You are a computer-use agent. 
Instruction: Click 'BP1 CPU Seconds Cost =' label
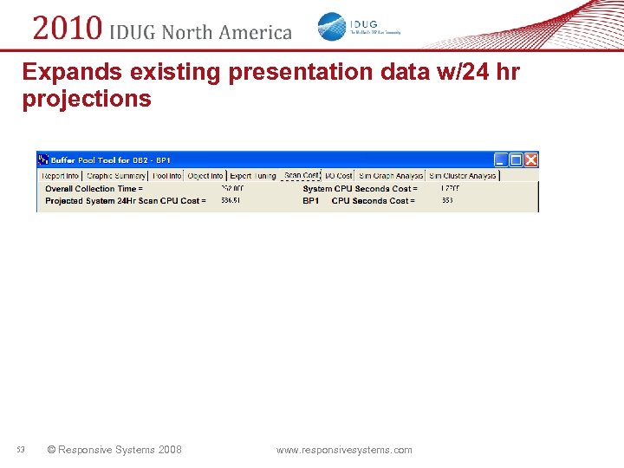[x=359, y=200]
